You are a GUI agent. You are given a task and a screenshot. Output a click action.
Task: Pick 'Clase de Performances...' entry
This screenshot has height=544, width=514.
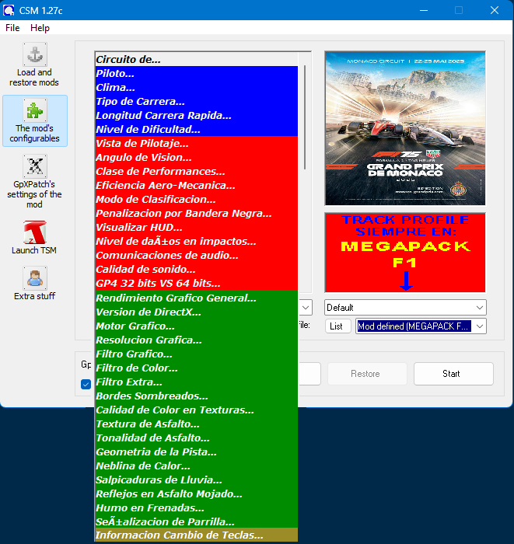pyautogui.click(x=197, y=171)
